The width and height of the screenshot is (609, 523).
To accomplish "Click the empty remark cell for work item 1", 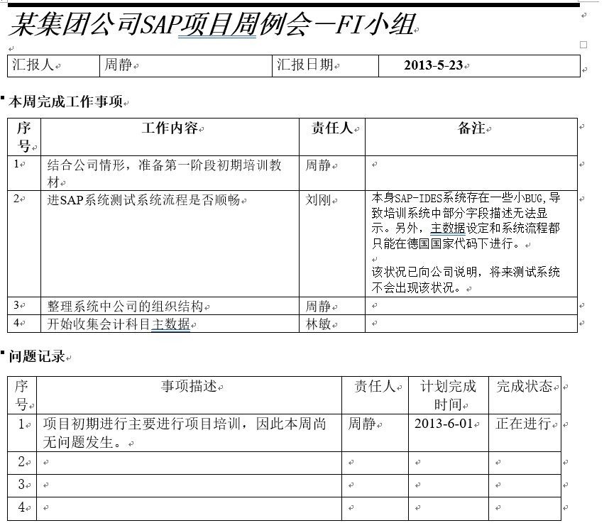I will pos(471,173).
